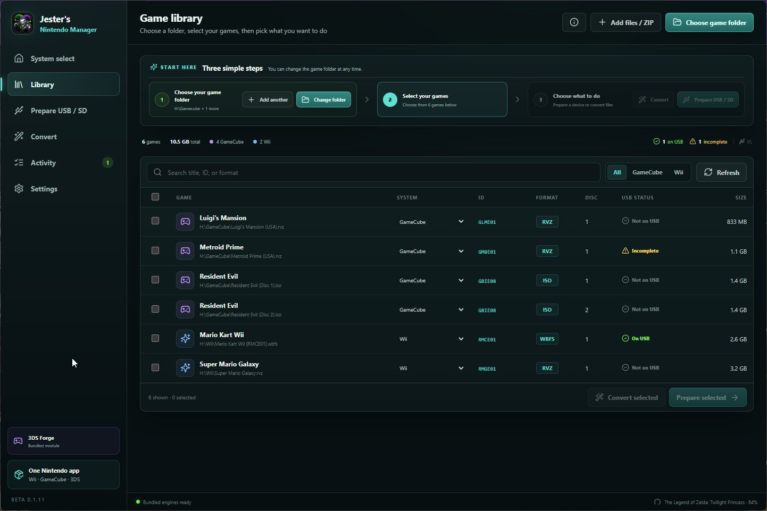Tick the Super Mario Galaxy checkbox

(155, 367)
